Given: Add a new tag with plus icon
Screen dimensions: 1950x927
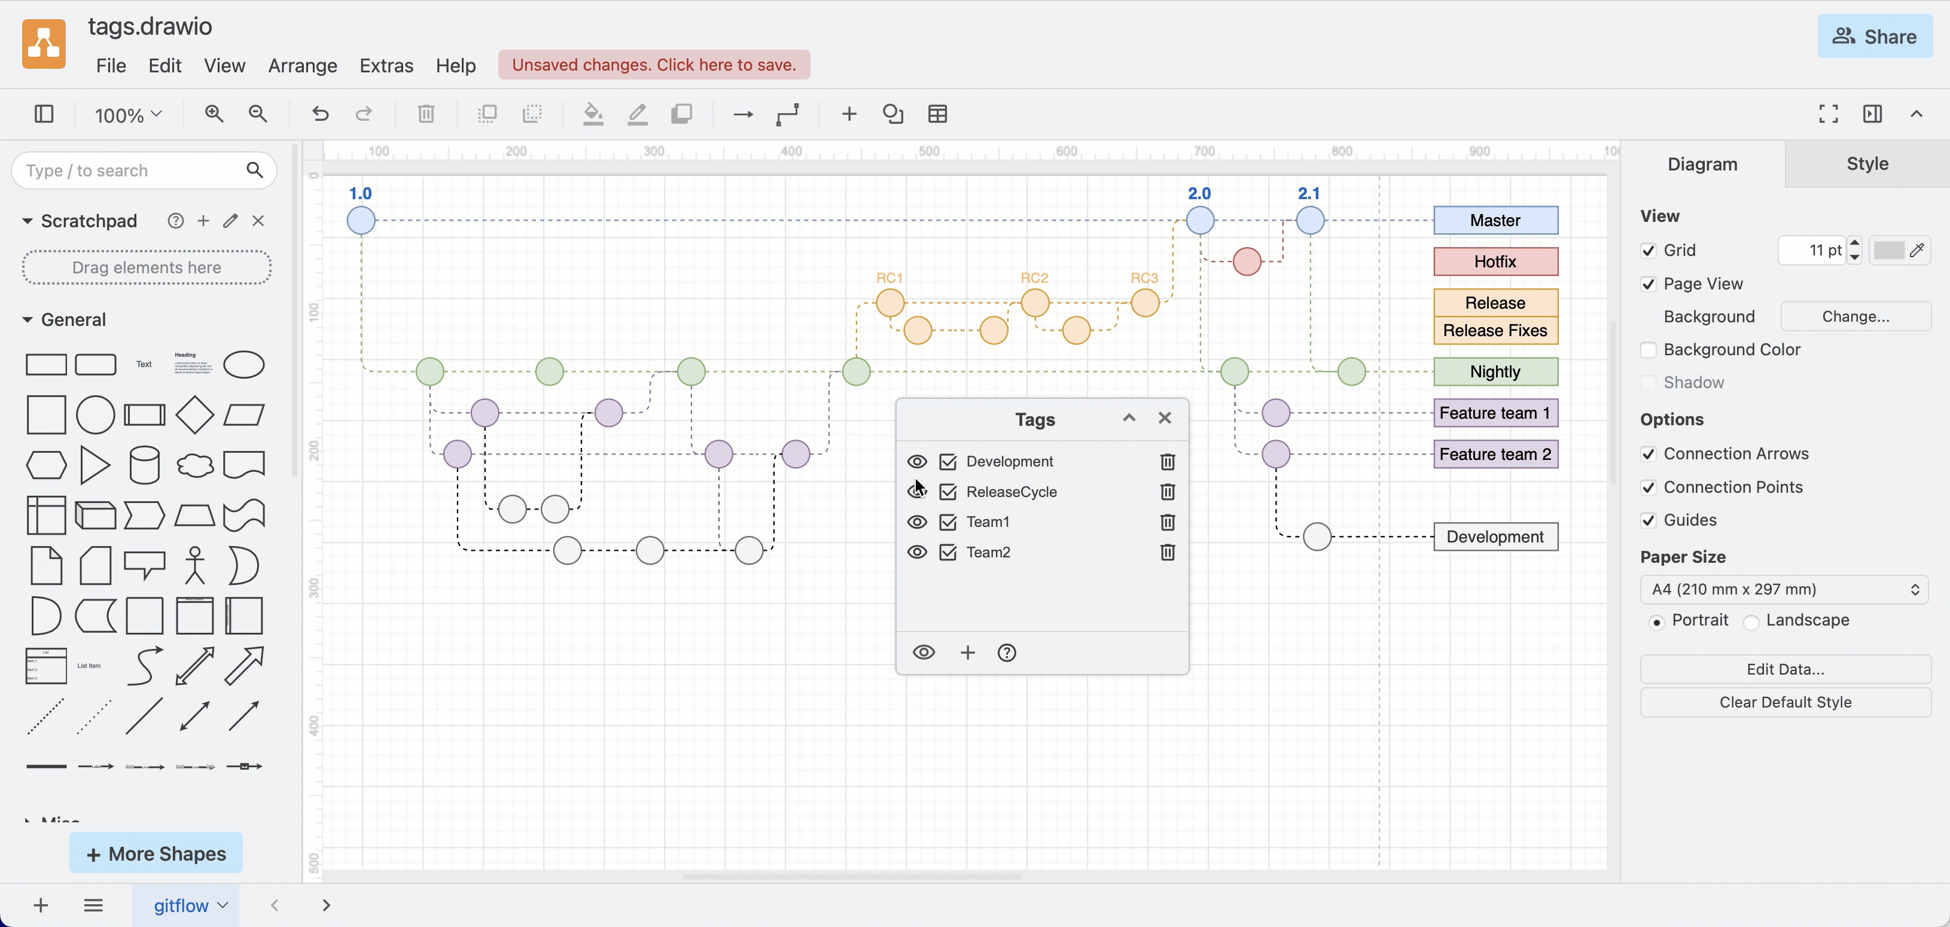Looking at the screenshot, I should (x=967, y=652).
